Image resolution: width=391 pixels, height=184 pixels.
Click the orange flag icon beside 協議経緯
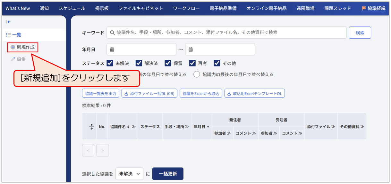point(364,8)
